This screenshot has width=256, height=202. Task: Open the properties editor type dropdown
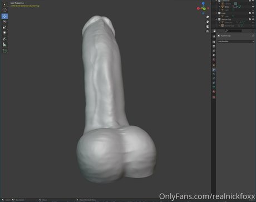click(x=215, y=31)
